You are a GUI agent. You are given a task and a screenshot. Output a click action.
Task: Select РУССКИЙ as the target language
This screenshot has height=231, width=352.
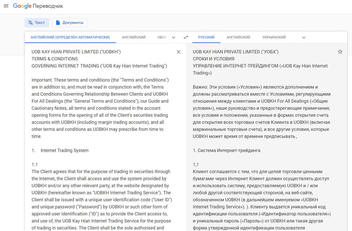pos(206,37)
